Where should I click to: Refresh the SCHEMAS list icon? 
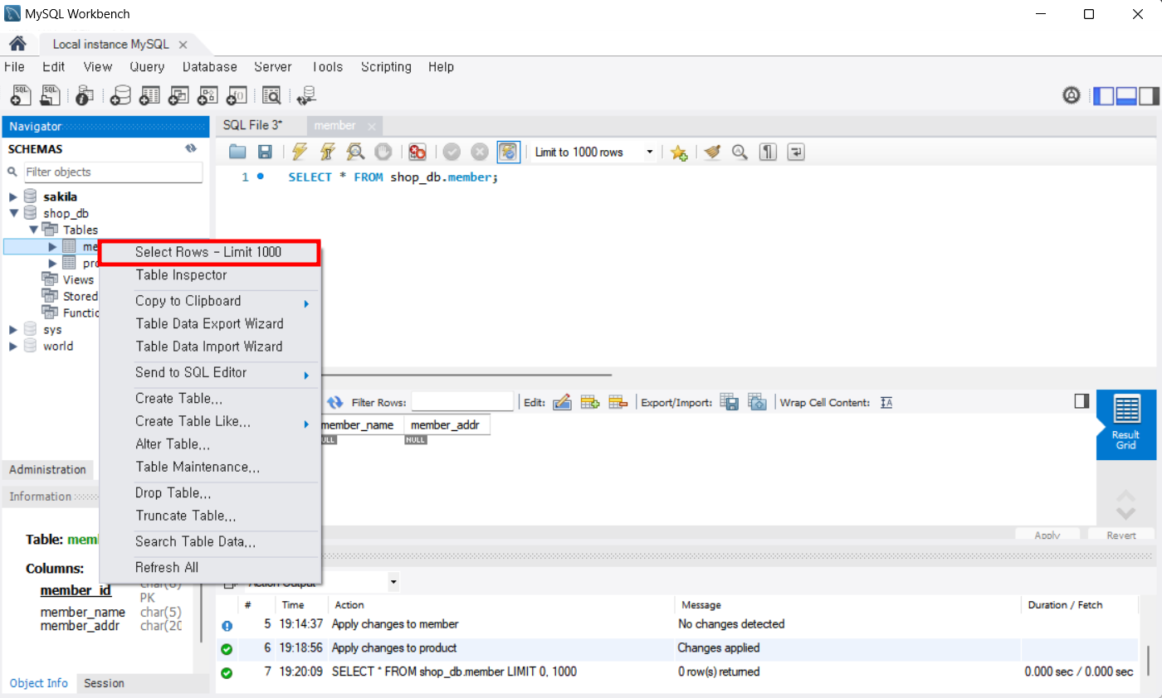[191, 149]
